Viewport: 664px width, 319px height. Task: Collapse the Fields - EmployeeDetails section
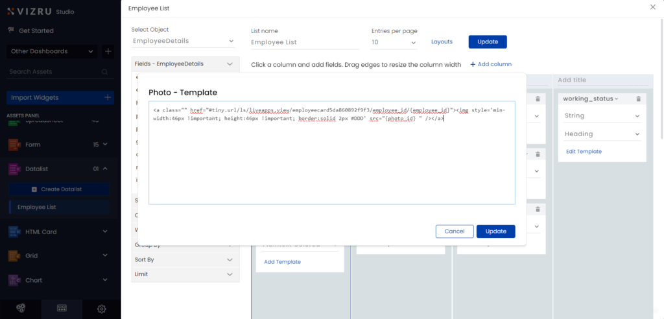pos(230,64)
